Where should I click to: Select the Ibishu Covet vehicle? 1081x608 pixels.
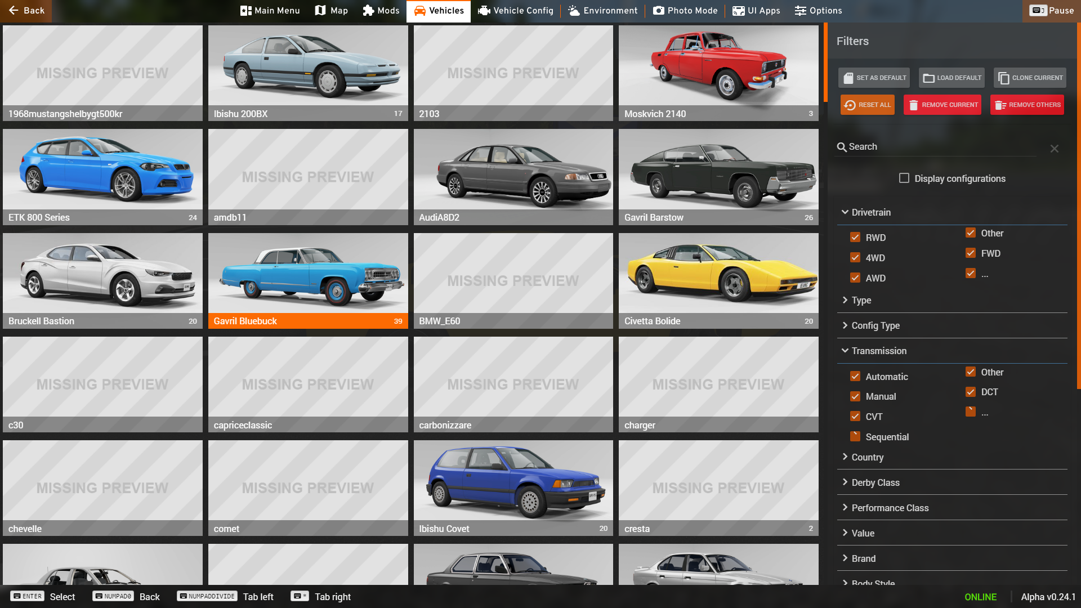[513, 488]
